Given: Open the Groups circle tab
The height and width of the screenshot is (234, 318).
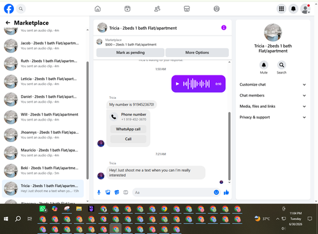Looking at the screenshot, I should [x=216, y=9].
